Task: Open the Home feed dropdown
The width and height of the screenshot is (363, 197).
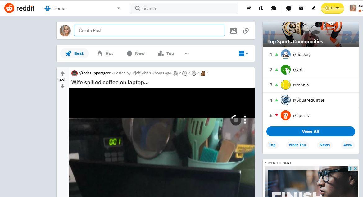Action: coord(118,8)
